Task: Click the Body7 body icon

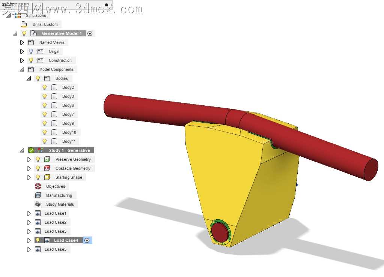Action: (x=54, y=114)
